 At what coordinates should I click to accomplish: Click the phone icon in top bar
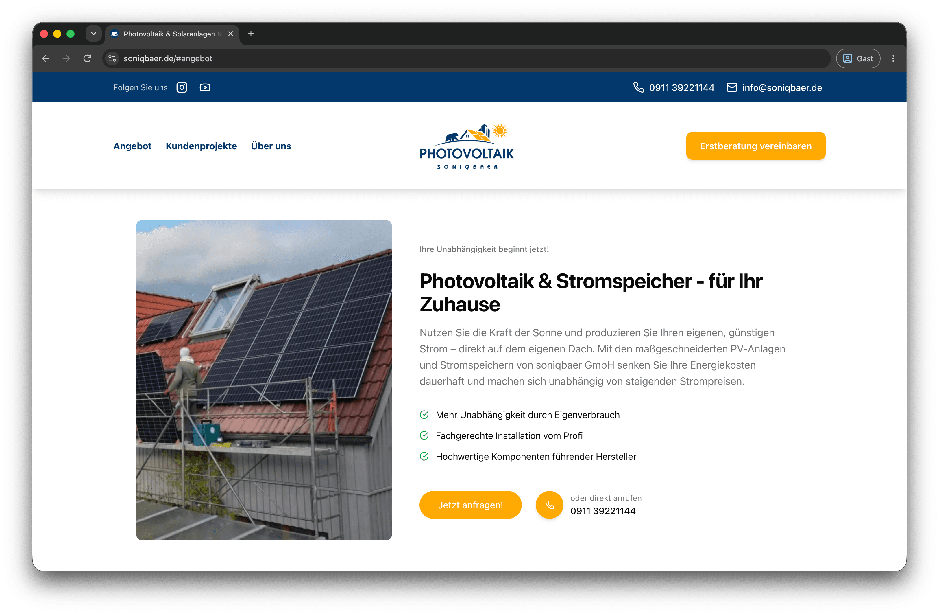point(638,87)
